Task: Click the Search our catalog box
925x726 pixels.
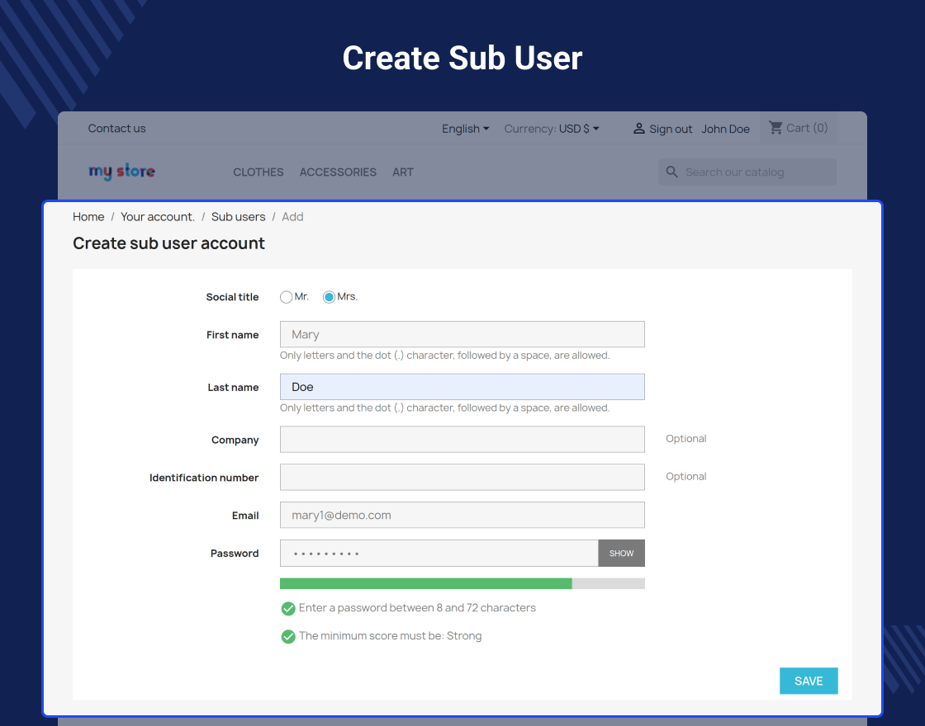Action: click(747, 172)
